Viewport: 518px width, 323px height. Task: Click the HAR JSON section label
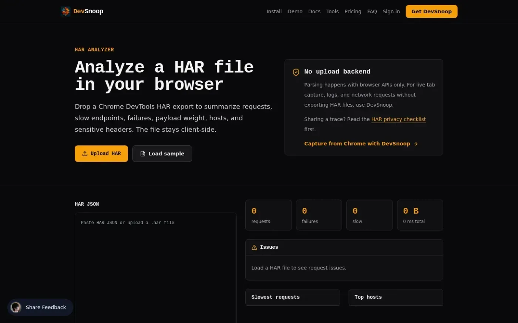[87, 204]
